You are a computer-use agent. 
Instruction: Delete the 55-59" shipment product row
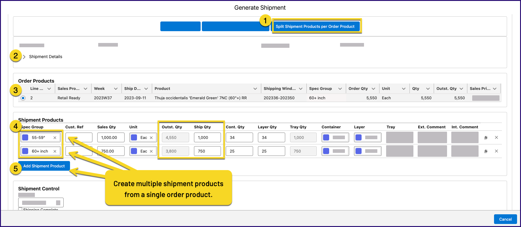pos(496,137)
